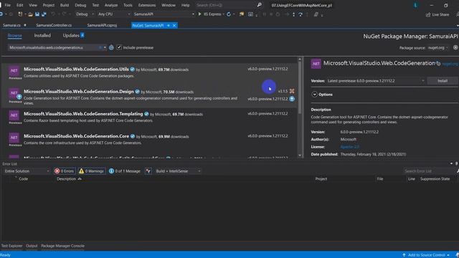Open the Analyze menu

(111, 5)
